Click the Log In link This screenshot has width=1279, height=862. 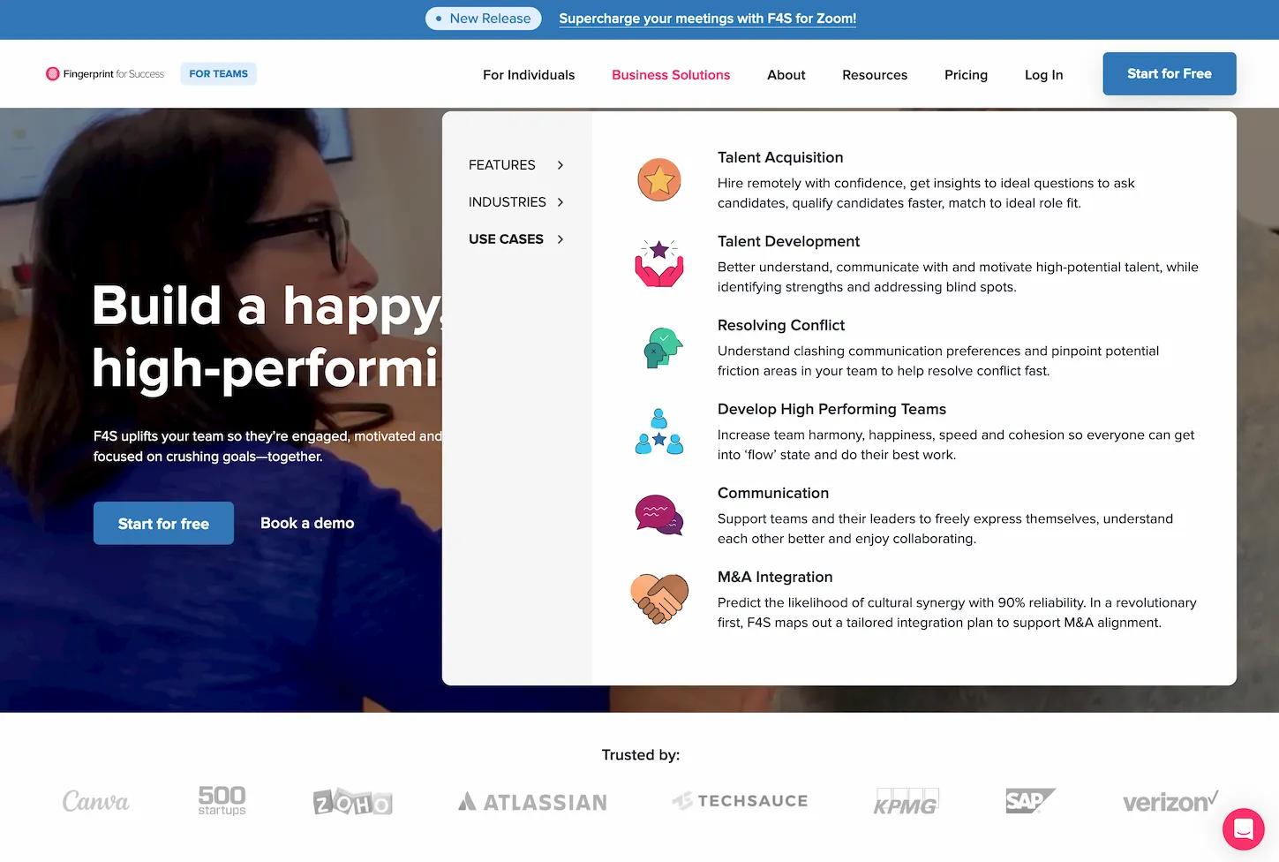1043,75
